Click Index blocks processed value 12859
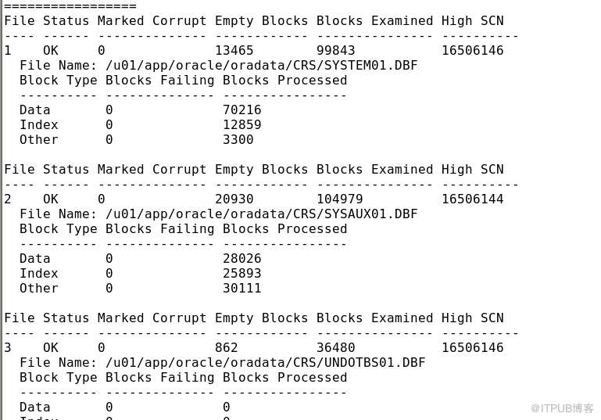601x420 pixels. tap(241, 124)
